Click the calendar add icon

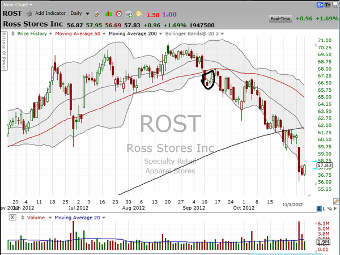click(x=129, y=14)
